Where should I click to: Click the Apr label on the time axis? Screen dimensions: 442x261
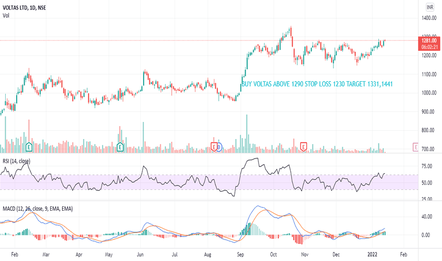(x=79, y=254)
